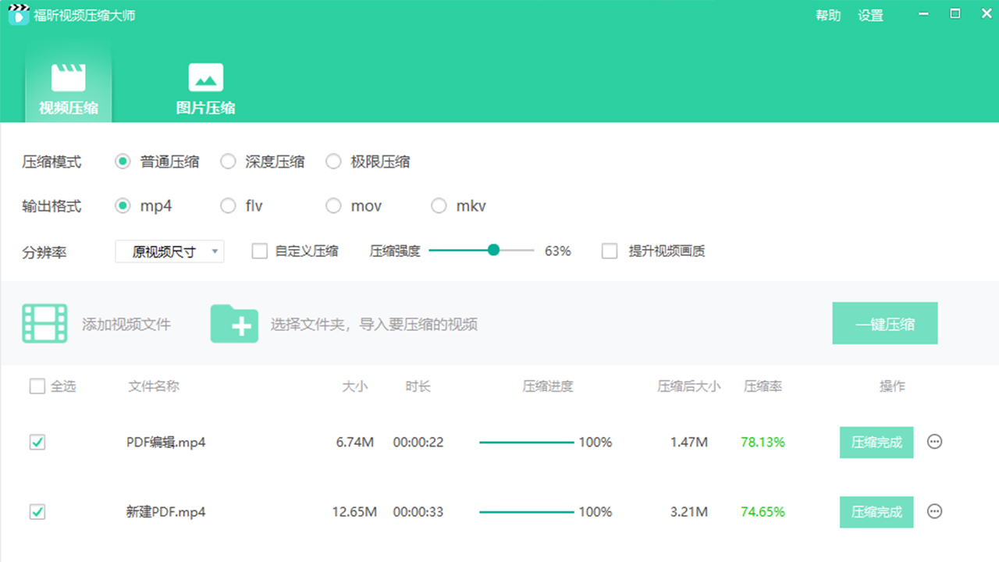This screenshot has height=562, width=999.
Task: Click 选择文件夹，导入要压缩的视频 text
Action: [374, 324]
